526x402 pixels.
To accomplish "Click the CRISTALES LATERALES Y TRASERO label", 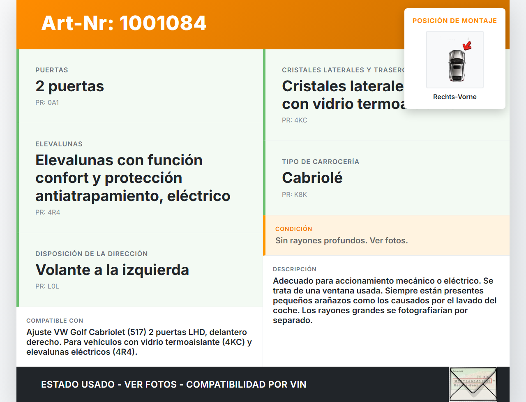I will pos(343,70).
